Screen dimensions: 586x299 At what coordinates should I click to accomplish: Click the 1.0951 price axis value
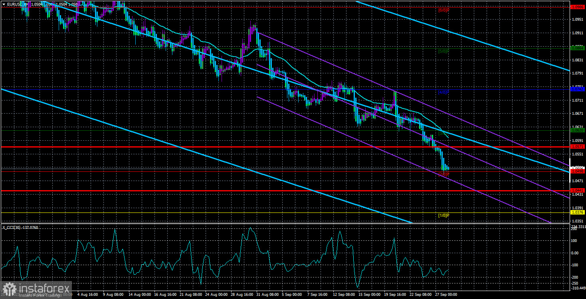[578, 19]
